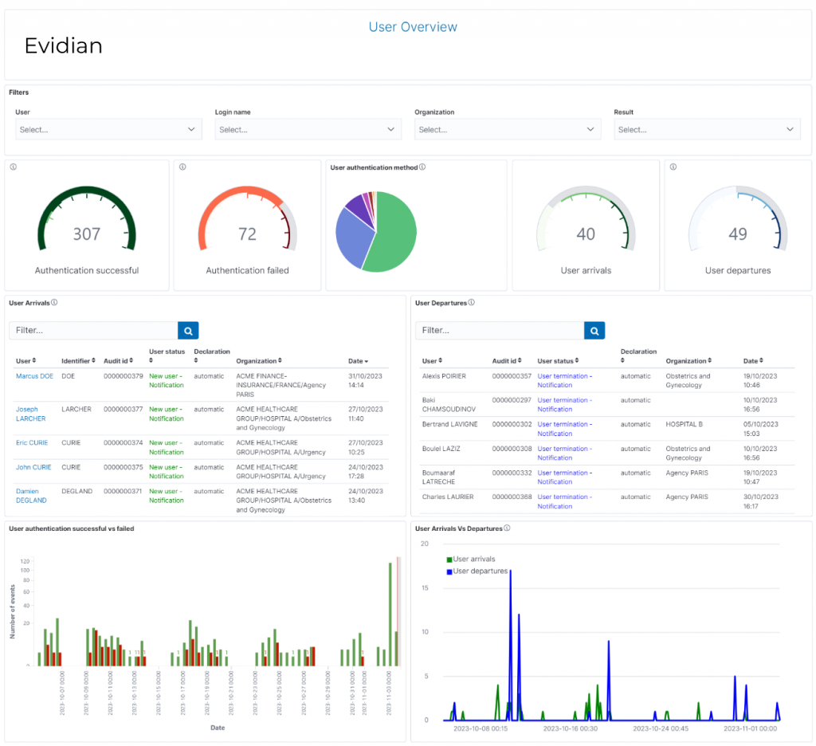Click info icon above Authentication failed gauge

coord(182,167)
